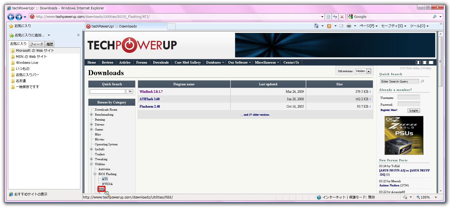The width and height of the screenshot is (450, 207).
Task: Open the ページ(P) toolbar menu
Action: (x=368, y=26)
